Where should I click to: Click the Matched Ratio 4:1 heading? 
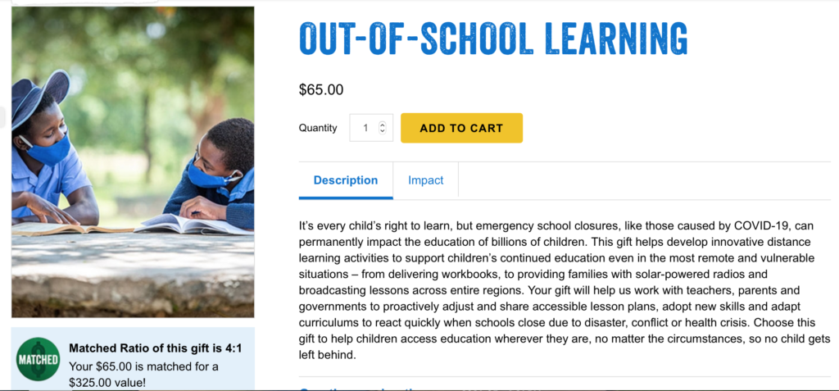[155, 348]
